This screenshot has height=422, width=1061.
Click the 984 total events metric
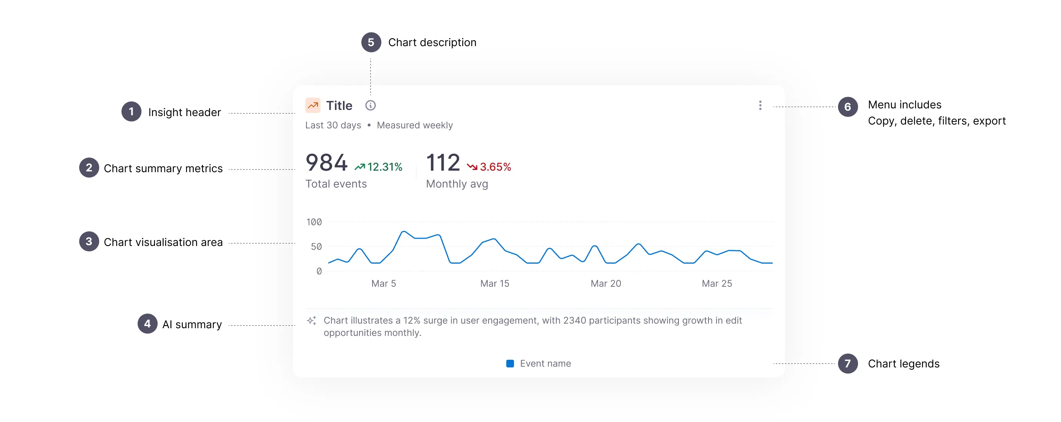pos(326,163)
